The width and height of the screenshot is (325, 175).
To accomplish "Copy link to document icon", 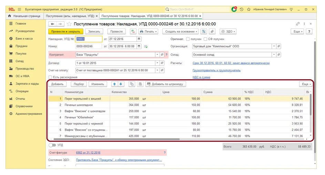I will tap(298, 24).
